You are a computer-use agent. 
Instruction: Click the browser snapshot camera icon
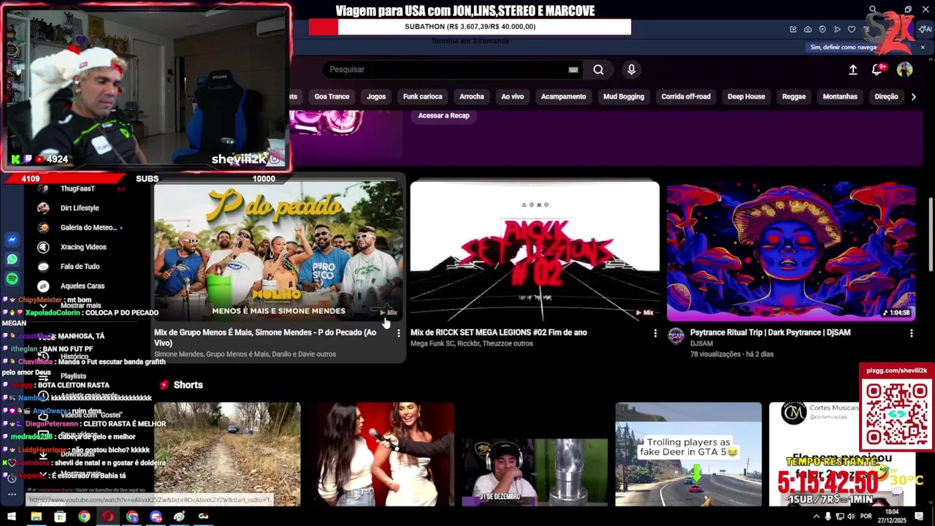click(808, 29)
